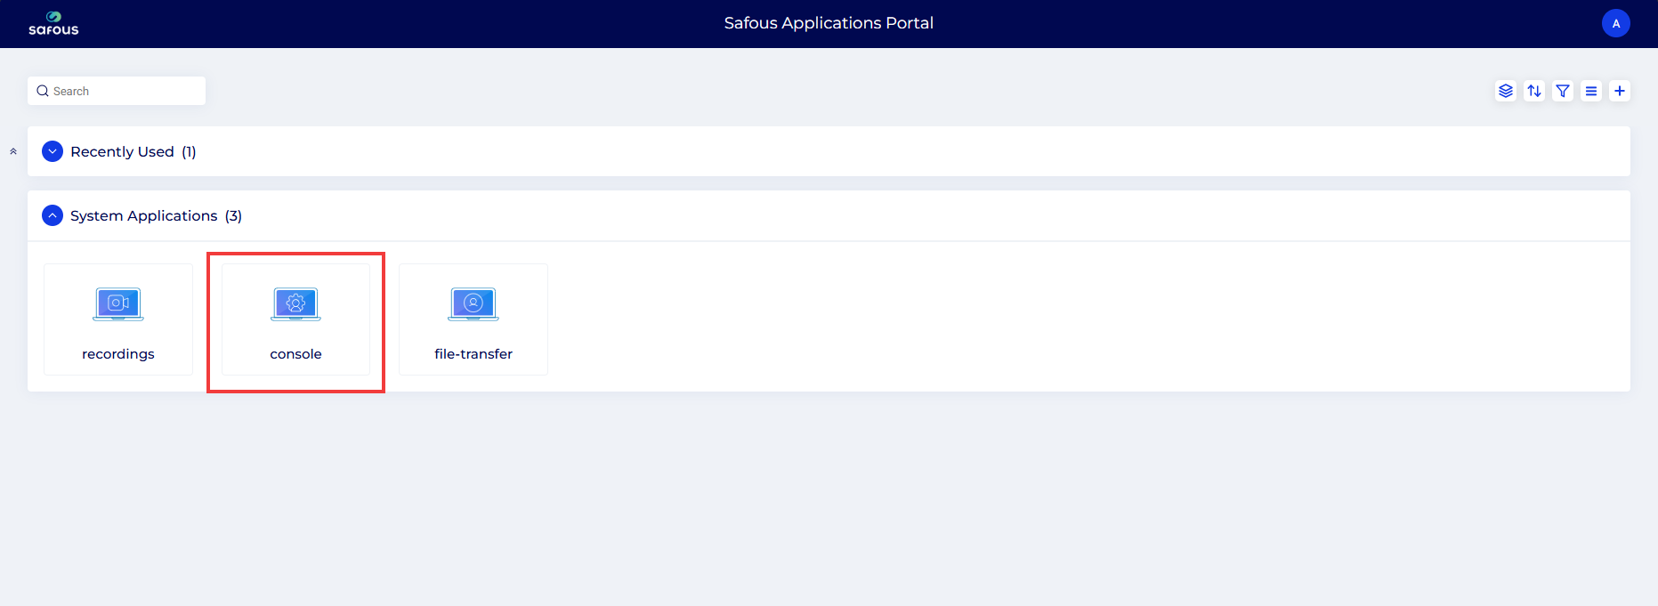Click the plus icon to add application
Image resolution: width=1658 pixels, height=606 pixels.
tap(1619, 91)
